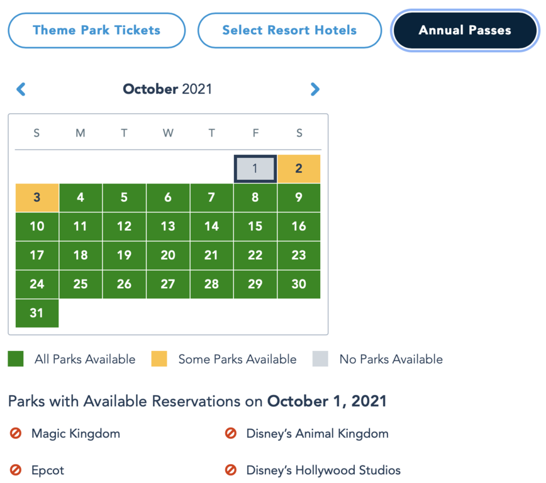This screenshot has width=546, height=483.
Task: Click unavailable icon beside Magic Kingdom
Action: tap(16, 433)
